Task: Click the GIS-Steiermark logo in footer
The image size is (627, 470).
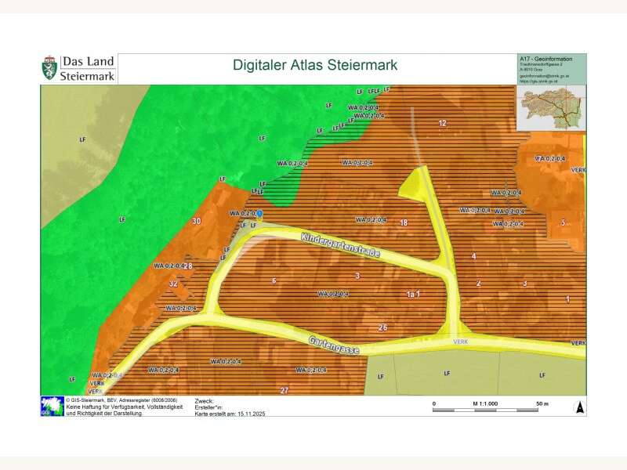Action: coord(52,406)
